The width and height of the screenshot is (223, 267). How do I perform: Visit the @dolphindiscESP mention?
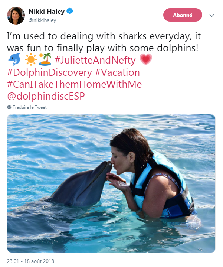point(46,96)
